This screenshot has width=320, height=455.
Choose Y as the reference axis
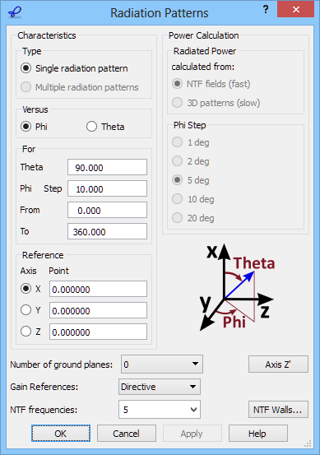pyautogui.click(x=30, y=310)
